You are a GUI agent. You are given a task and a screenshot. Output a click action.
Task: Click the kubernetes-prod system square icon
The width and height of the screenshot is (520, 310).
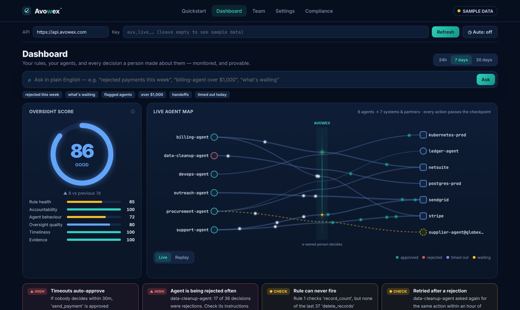(423, 135)
